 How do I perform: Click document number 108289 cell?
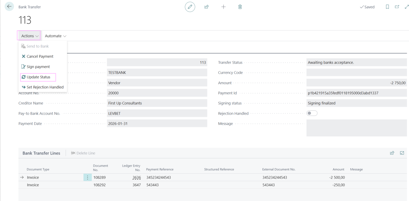pyautogui.click(x=99, y=178)
